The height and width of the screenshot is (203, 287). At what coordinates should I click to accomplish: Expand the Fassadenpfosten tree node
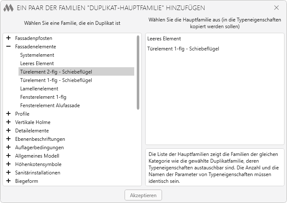coord(8,38)
